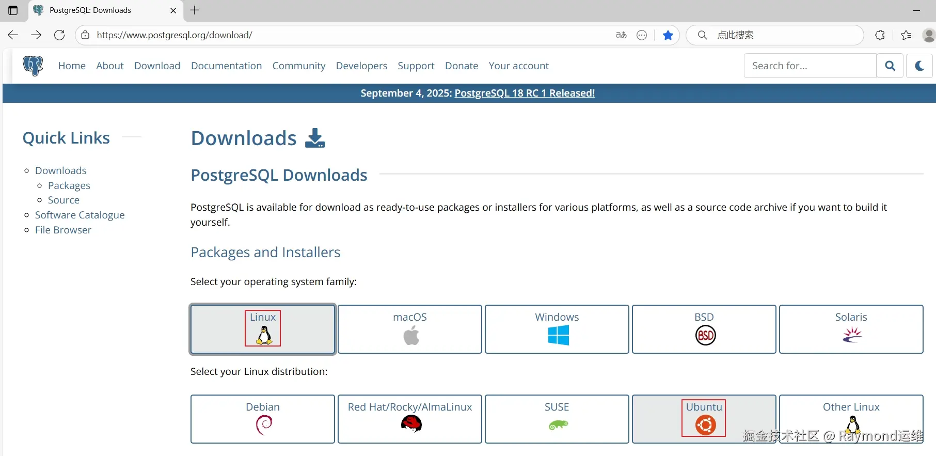Choose the Other Linux distribution

pyautogui.click(x=851, y=419)
